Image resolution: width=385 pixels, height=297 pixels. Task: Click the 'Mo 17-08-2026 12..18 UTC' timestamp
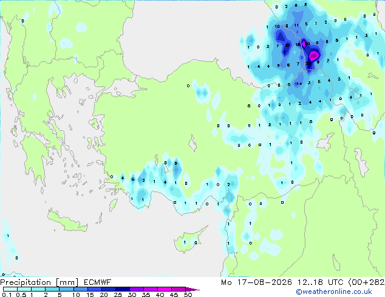282,282
